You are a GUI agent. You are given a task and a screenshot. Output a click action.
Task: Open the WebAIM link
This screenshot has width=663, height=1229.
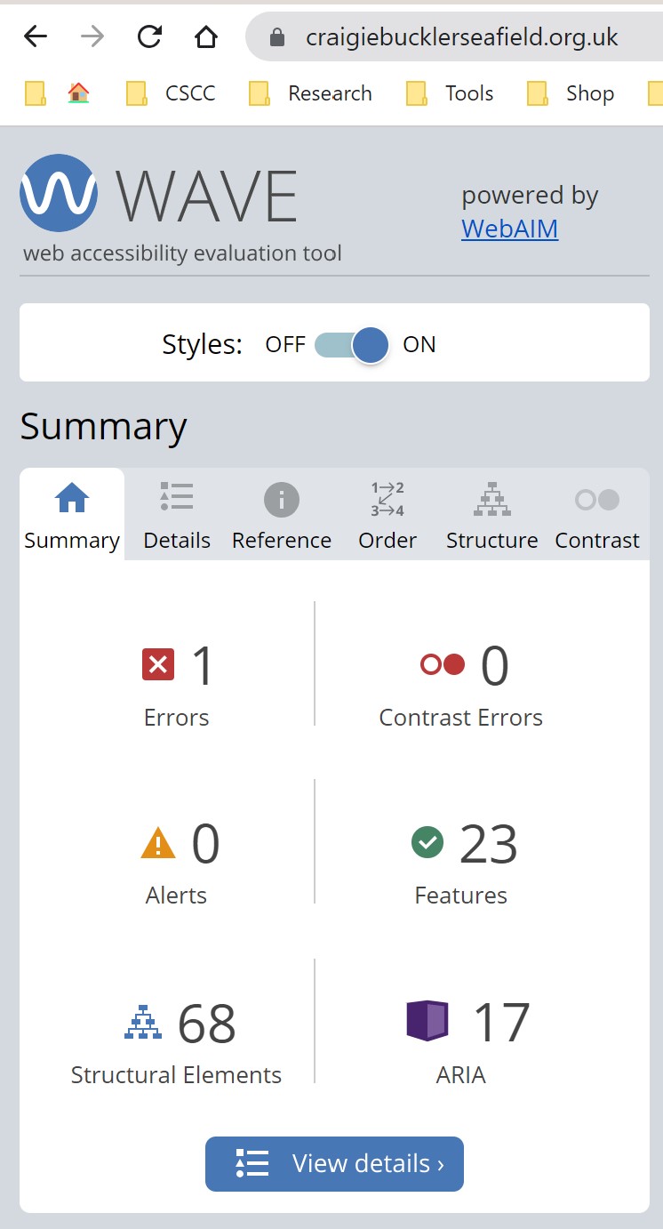tap(509, 229)
